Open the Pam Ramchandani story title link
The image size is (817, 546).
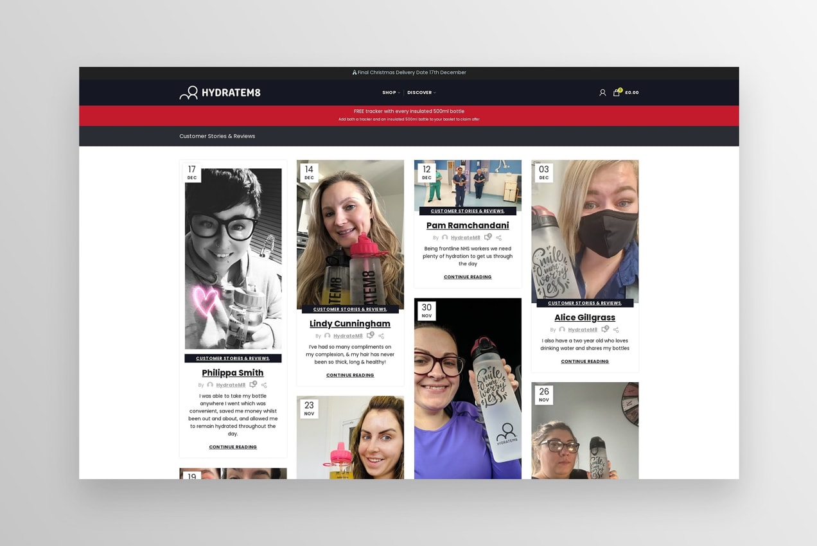coord(467,225)
